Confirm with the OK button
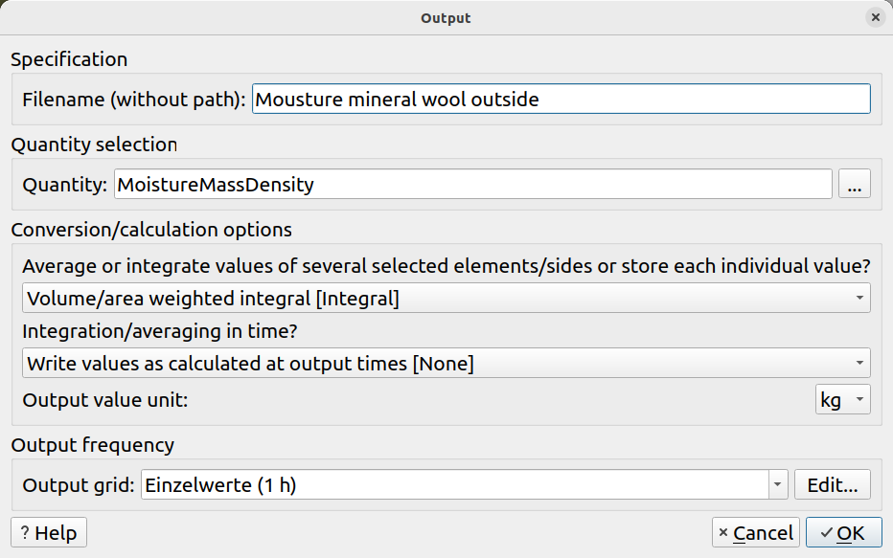The width and height of the screenshot is (893, 558). 843,532
